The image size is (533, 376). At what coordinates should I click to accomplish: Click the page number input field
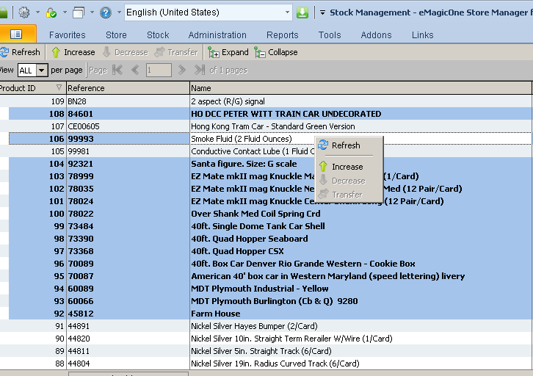tap(158, 70)
